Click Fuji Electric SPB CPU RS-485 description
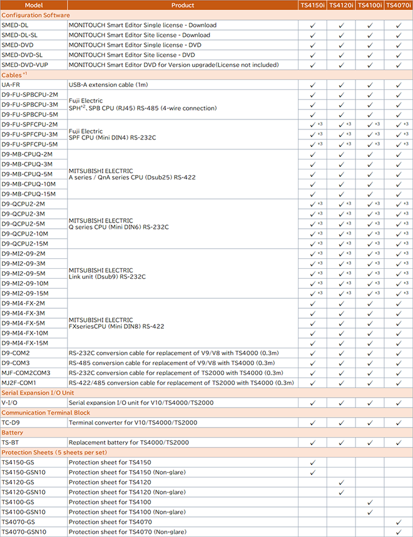Screen dimensions: 413x537 pos(143,104)
